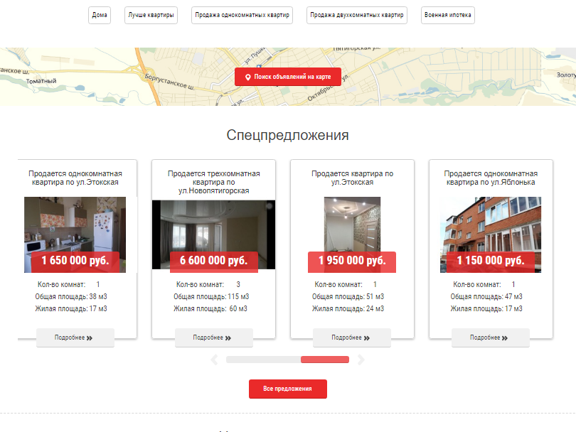Click Подробнее for 1 650 000 руб. apartment

pyautogui.click(x=75, y=337)
